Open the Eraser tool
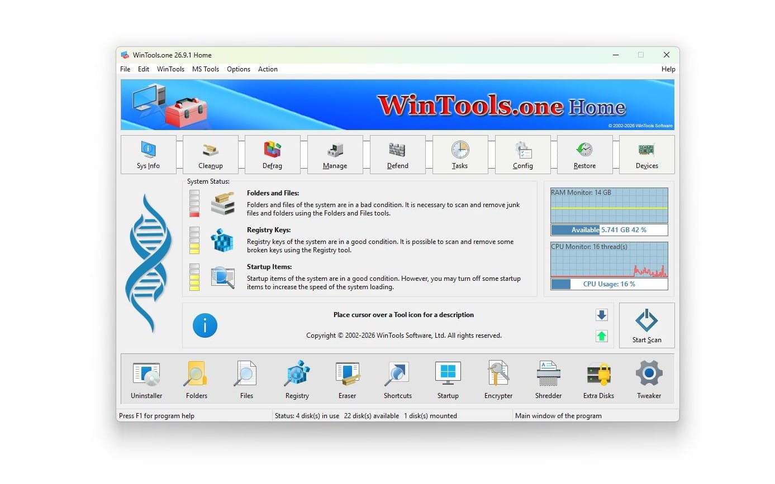Image resolution: width=775 pixels, height=484 pixels. tap(347, 380)
